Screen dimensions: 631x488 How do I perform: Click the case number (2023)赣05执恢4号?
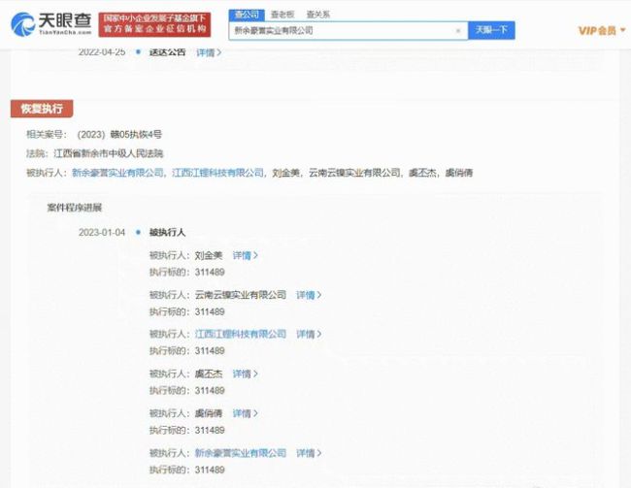(119, 135)
